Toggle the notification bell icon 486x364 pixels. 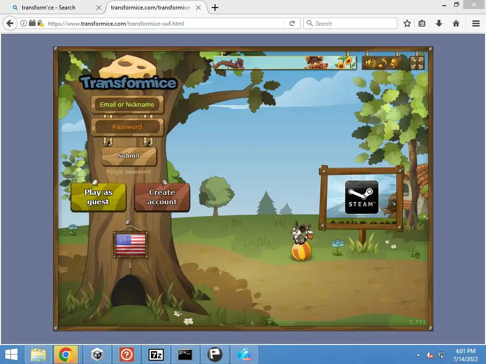[x=394, y=63]
